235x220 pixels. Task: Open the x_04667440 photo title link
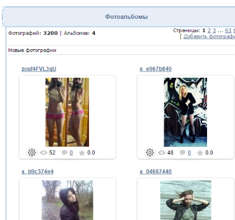(156, 171)
